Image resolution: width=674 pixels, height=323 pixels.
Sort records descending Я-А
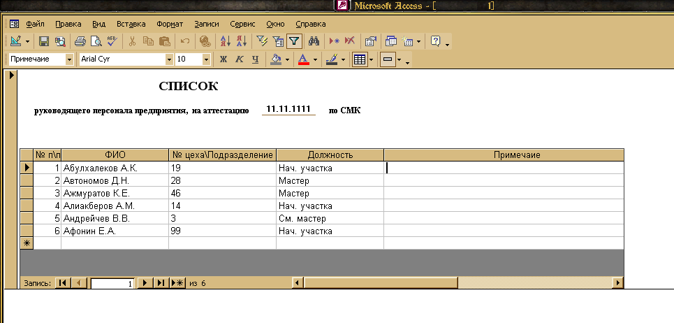click(242, 41)
